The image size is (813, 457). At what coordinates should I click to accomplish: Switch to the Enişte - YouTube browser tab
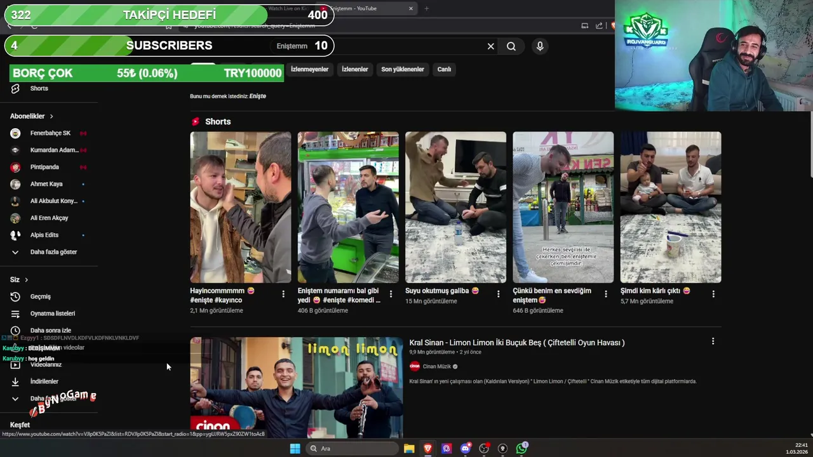(365, 8)
